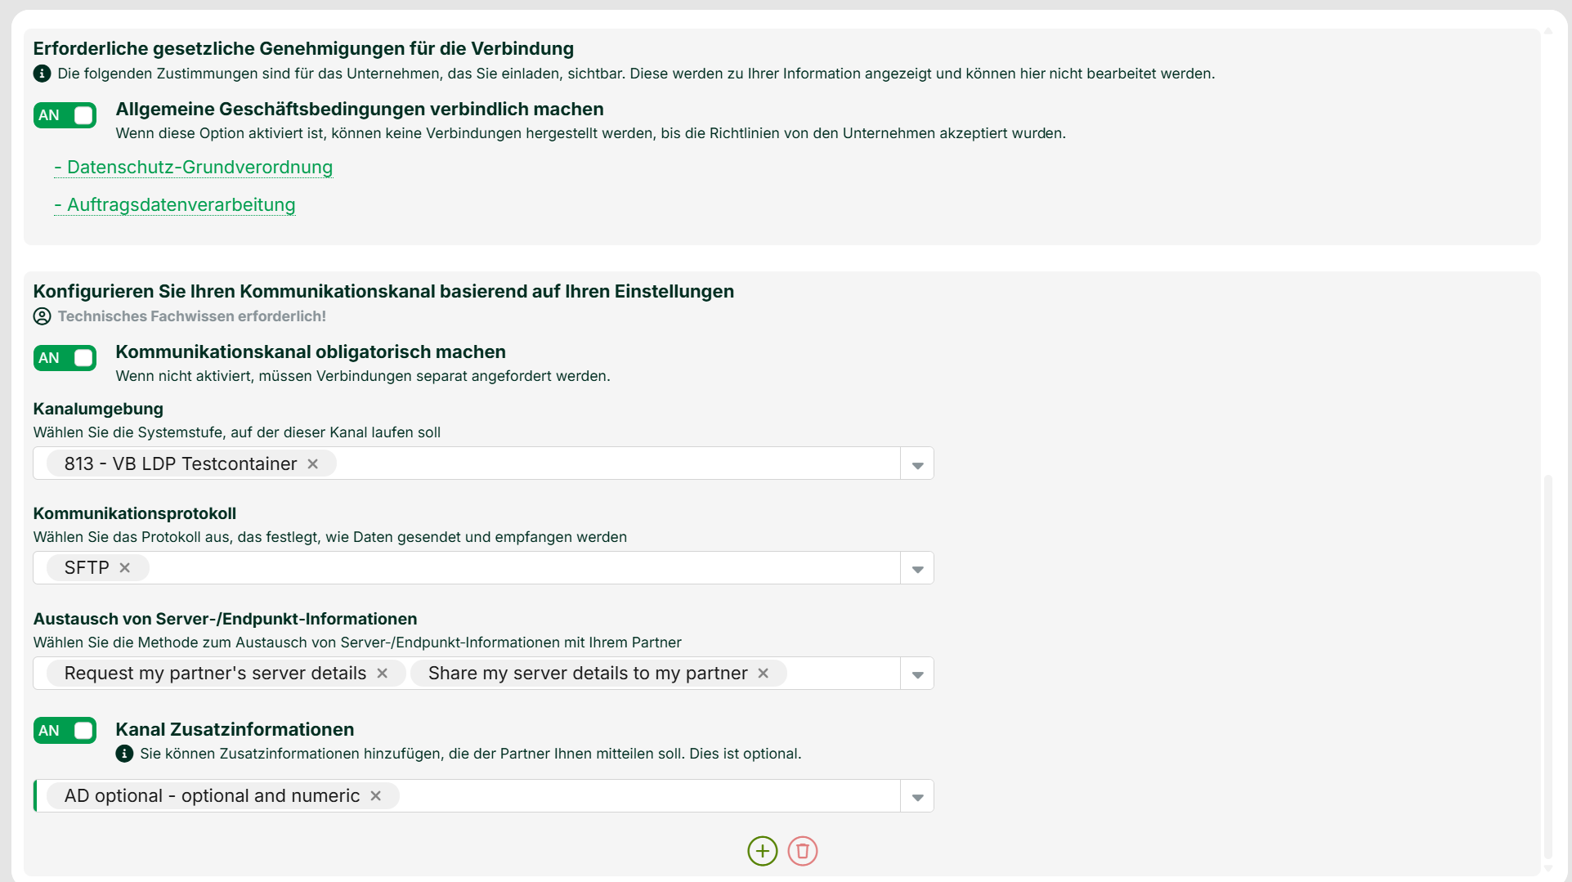Click the green plus add icon
Viewport: 1572px width, 882px height.
762,851
